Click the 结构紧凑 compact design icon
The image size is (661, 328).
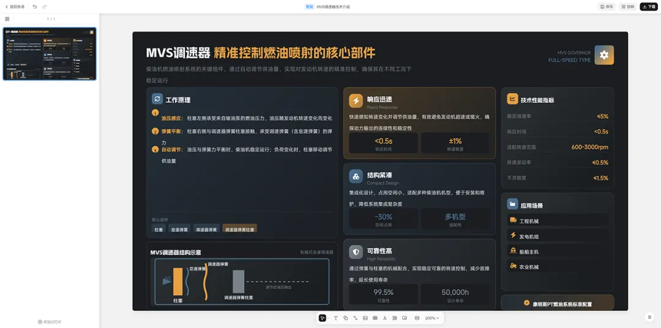coord(356,176)
